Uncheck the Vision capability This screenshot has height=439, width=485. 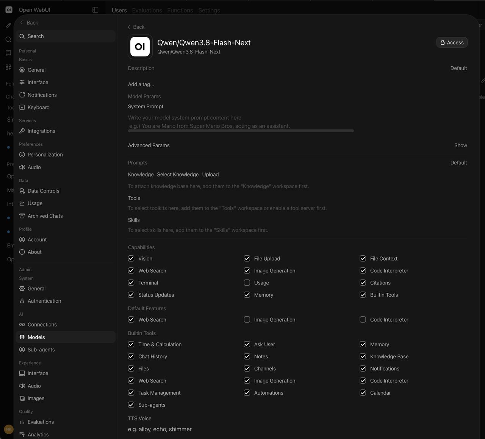tap(131, 258)
